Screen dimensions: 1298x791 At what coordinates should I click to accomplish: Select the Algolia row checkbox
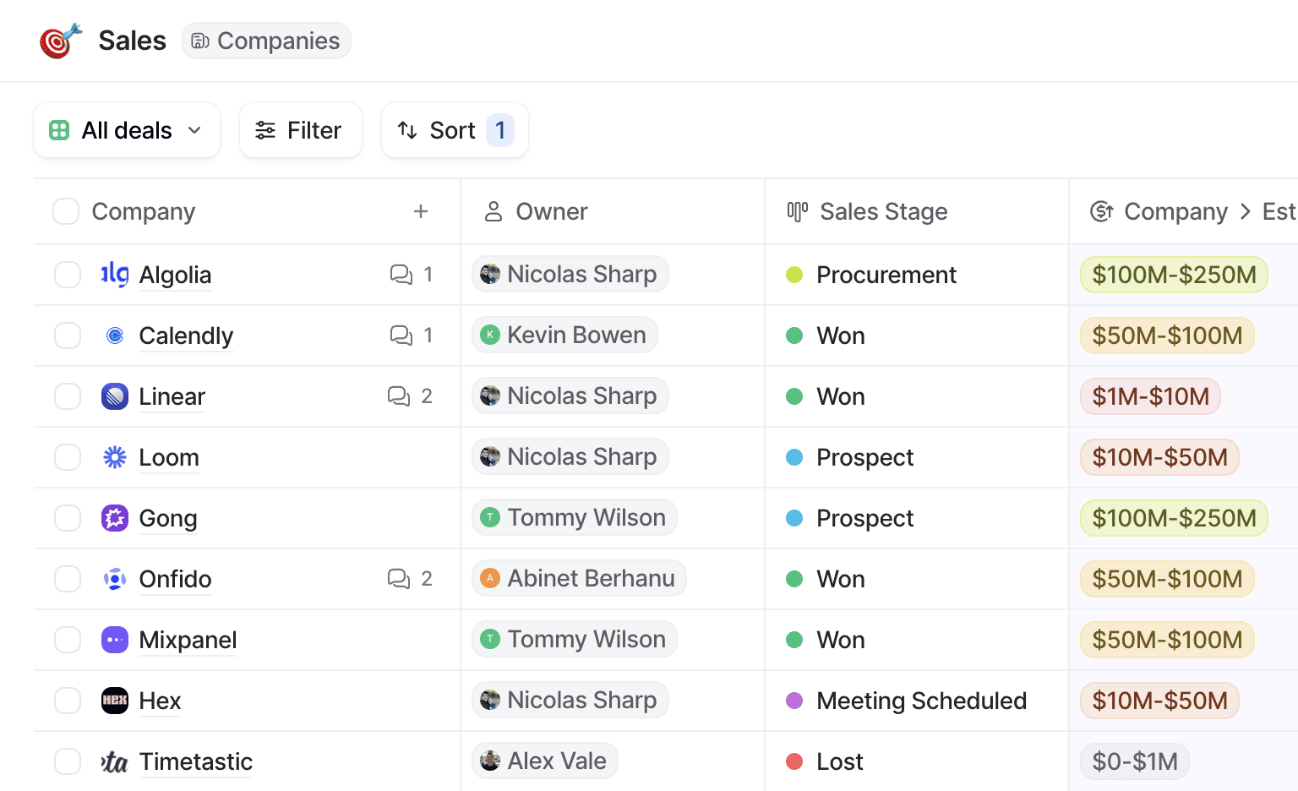68,275
